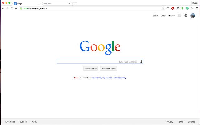Open the Terms footer link

tap(181, 122)
